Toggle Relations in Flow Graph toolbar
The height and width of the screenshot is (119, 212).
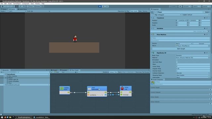pyautogui.click(x=106, y=72)
